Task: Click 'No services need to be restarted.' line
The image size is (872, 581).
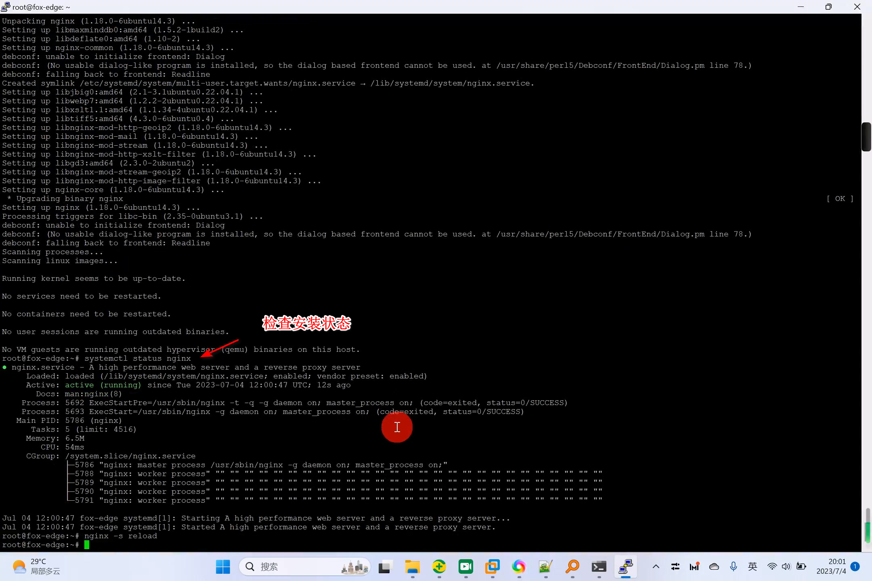Action: 82,296
